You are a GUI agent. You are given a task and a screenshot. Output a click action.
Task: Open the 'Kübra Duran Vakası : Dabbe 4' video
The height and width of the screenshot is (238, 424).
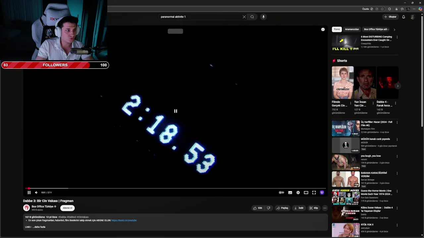coord(346,214)
